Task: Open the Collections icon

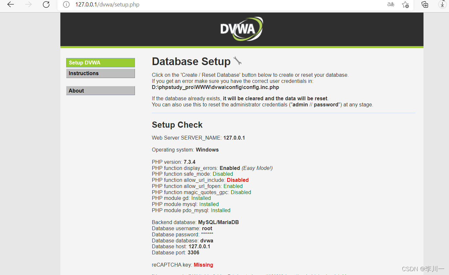Action: [424, 5]
